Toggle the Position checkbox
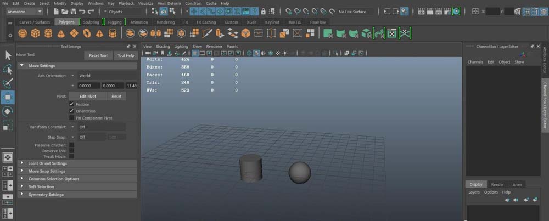The width and height of the screenshot is (549, 221). click(72, 104)
